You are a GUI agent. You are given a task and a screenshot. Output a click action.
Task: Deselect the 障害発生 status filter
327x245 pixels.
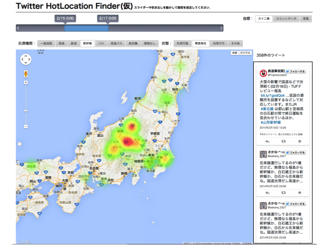click(x=201, y=44)
